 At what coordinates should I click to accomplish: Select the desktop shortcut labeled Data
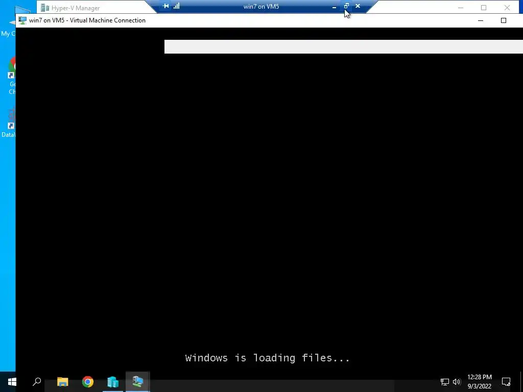pos(9,122)
